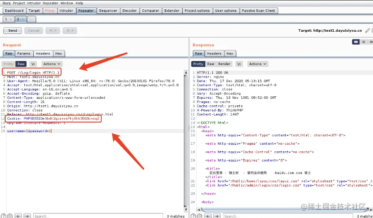The width and height of the screenshot is (373, 218).
Task: Switch to the User options tab
Action: [x=225, y=11]
